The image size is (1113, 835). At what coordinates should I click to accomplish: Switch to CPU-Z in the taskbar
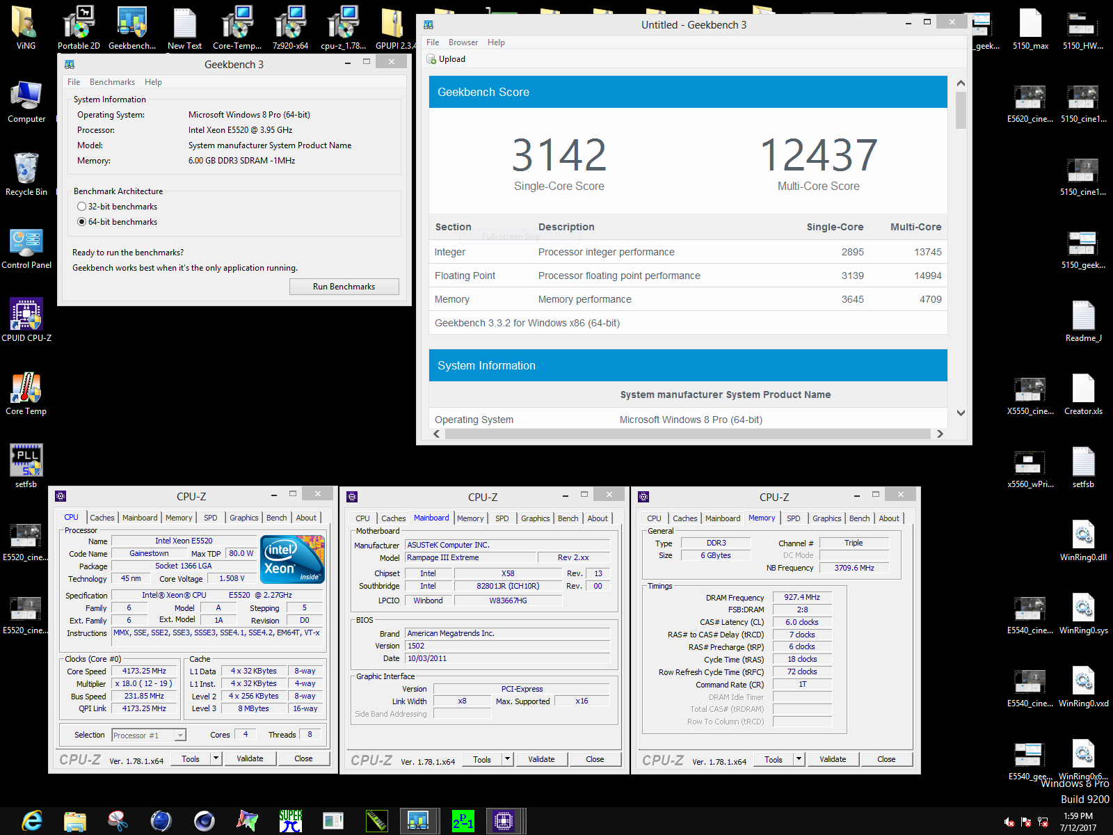pos(504,821)
